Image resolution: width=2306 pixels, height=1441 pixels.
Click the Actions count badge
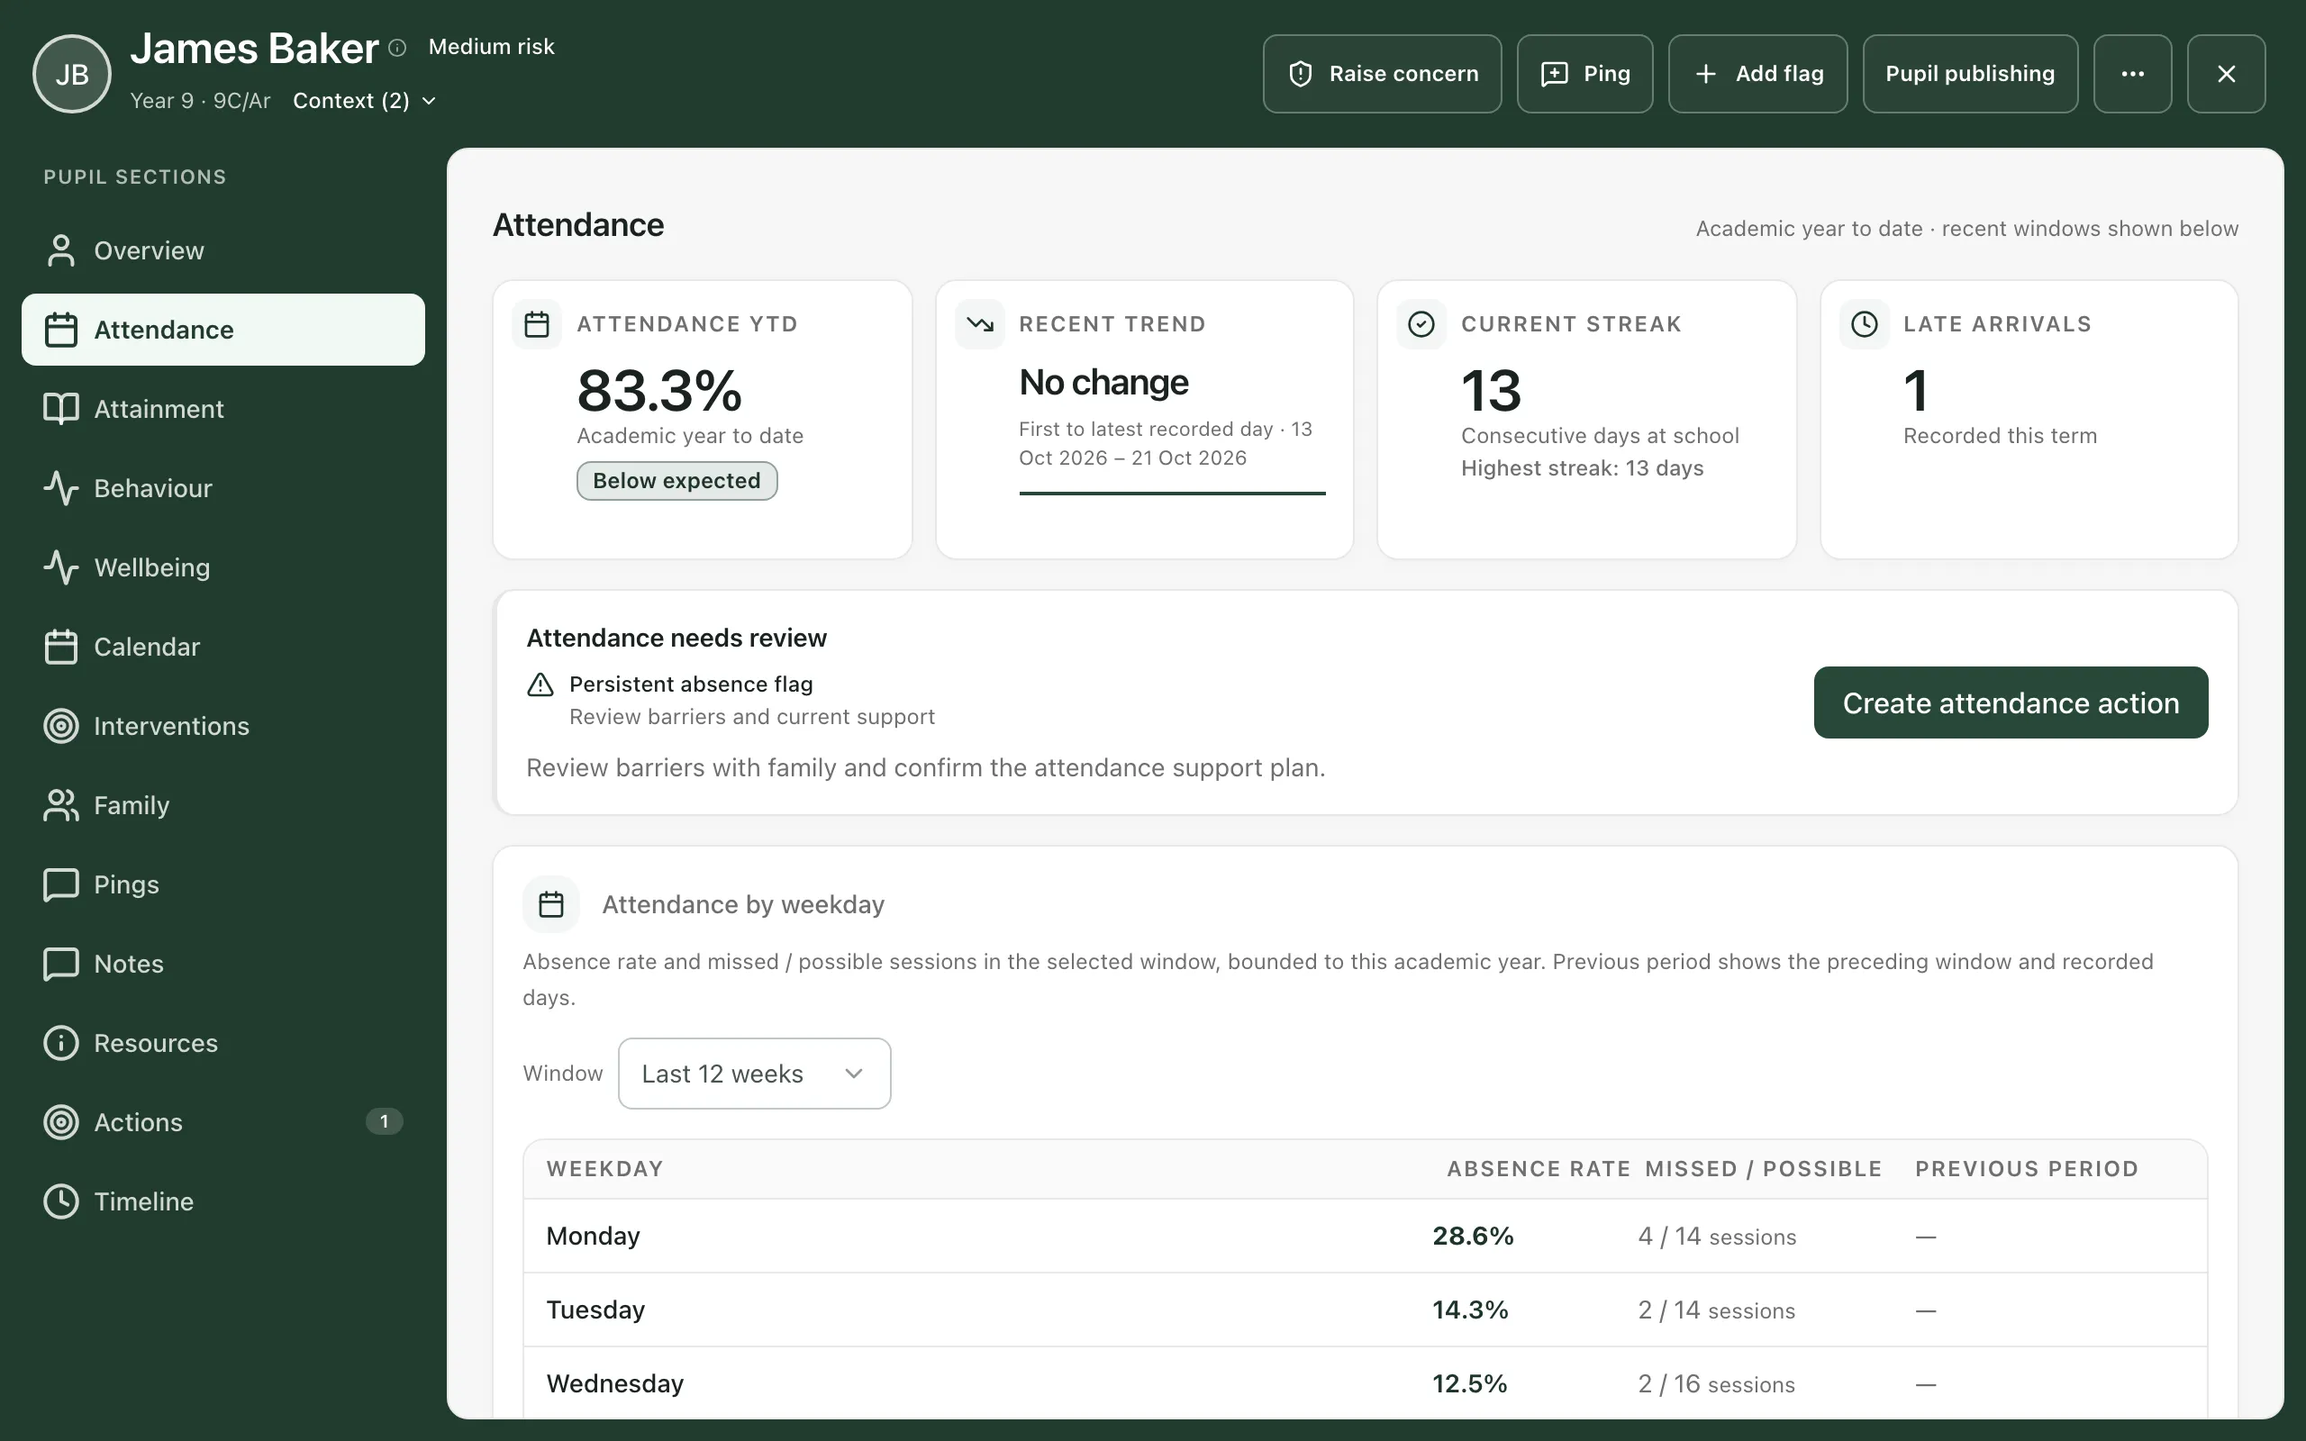click(x=384, y=1122)
